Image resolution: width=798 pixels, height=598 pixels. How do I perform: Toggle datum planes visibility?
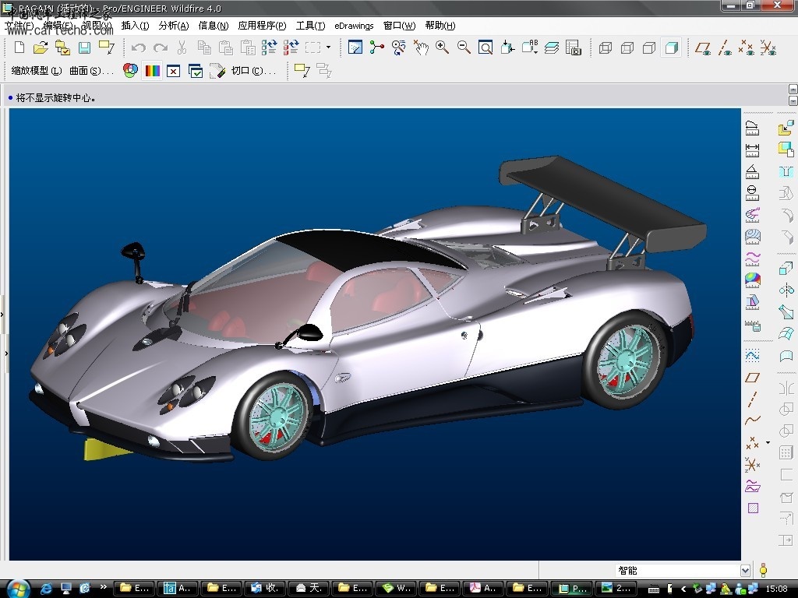(703, 47)
